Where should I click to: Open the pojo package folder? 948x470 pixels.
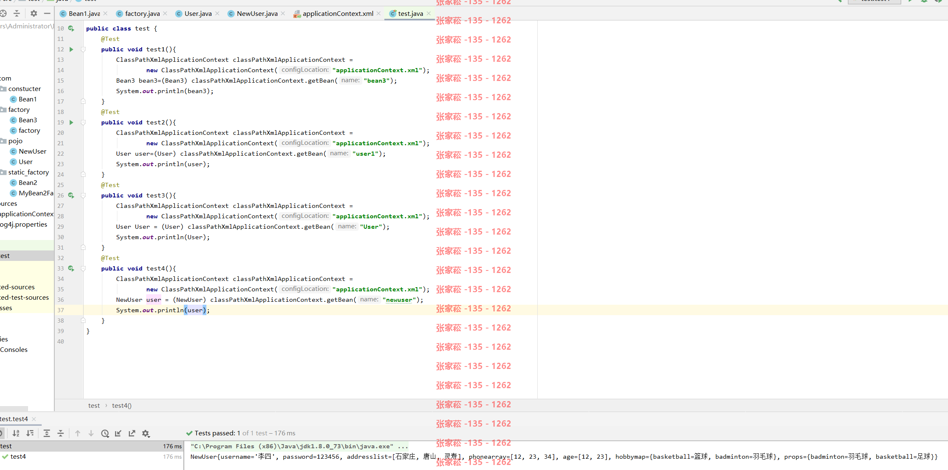(x=15, y=141)
